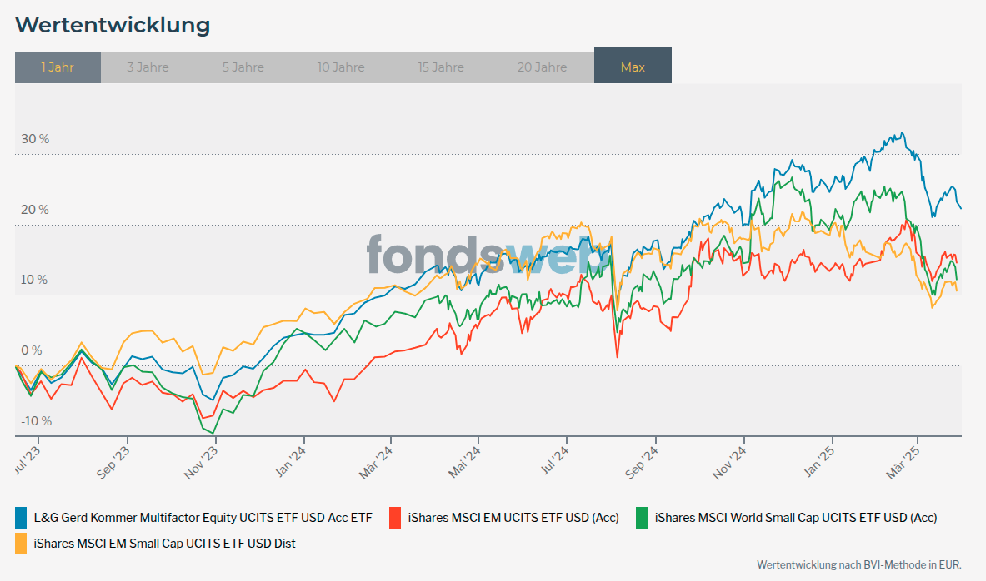Click the red iShares MSCI EM legend swatch
Image resolution: width=986 pixels, height=581 pixels.
point(396,518)
